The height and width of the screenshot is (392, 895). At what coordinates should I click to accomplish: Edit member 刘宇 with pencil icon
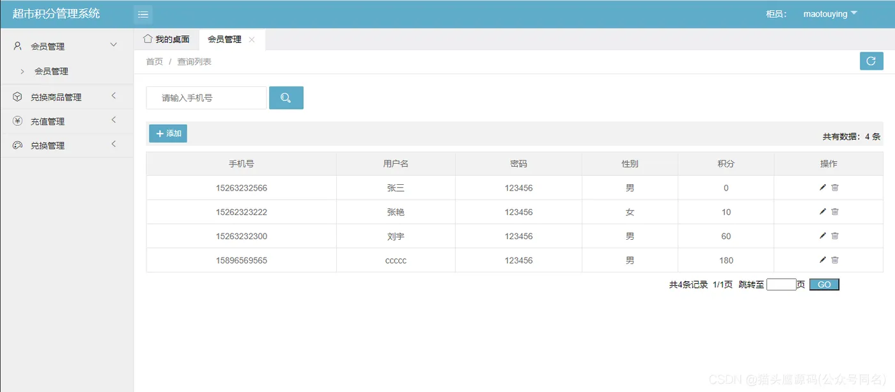point(823,236)
